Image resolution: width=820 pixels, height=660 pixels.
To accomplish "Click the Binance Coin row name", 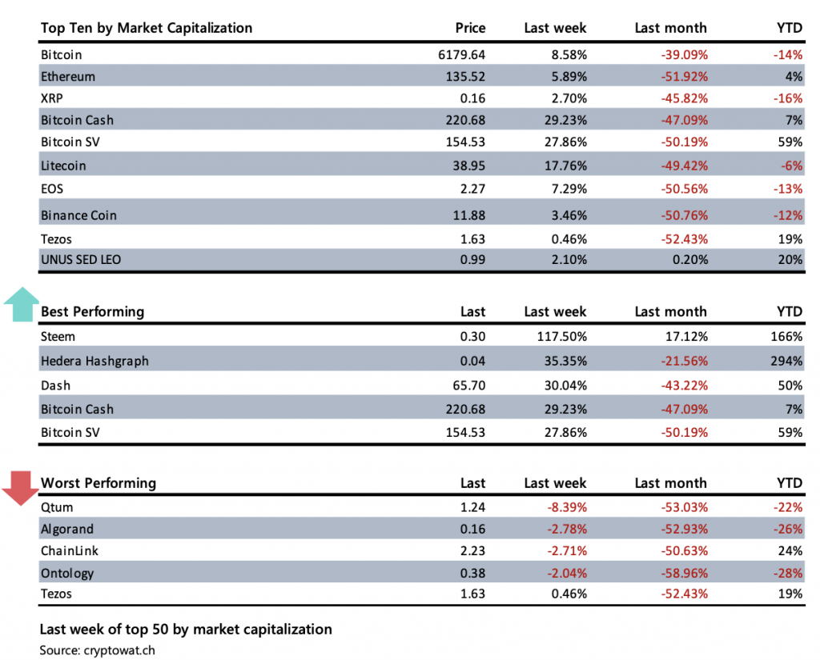I will coord(78,215).
